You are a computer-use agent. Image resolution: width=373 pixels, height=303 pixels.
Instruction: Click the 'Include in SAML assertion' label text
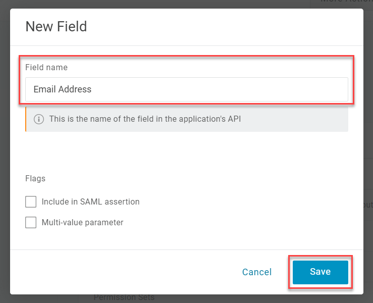[90, 202]
